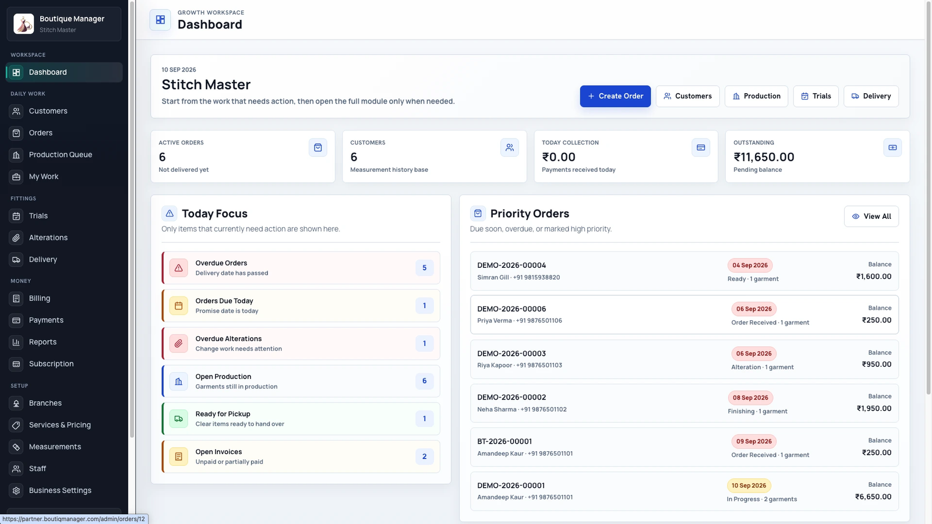The width and height of the screenshot is (932, 524).
Task: Click order number DEMO-2026-00003
Action: tap(511, 353)
